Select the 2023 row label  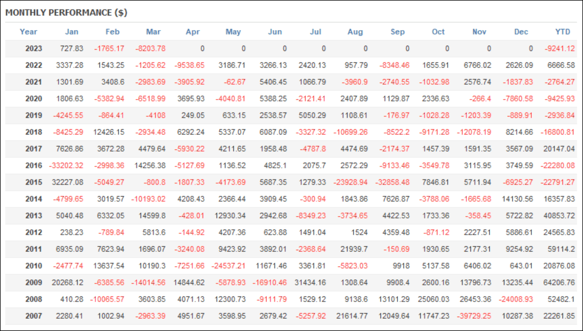[34, 48]
